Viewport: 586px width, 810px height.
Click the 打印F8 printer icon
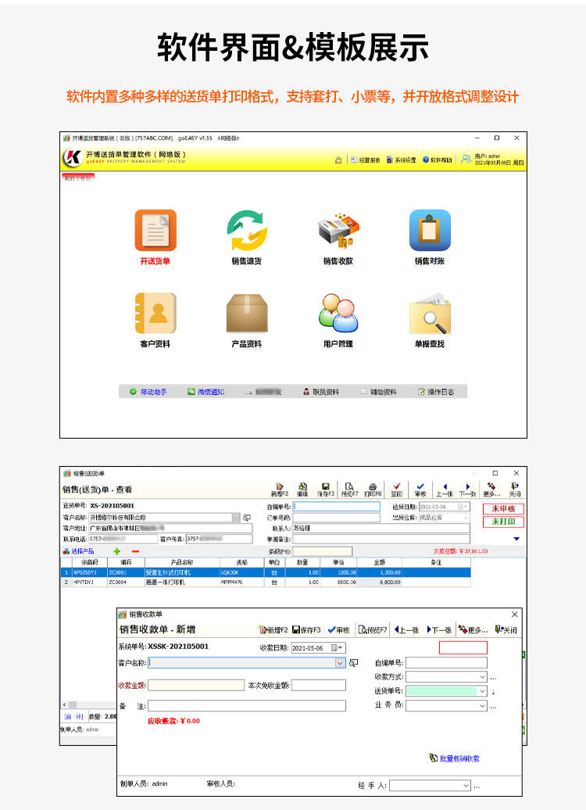point(373,489)
